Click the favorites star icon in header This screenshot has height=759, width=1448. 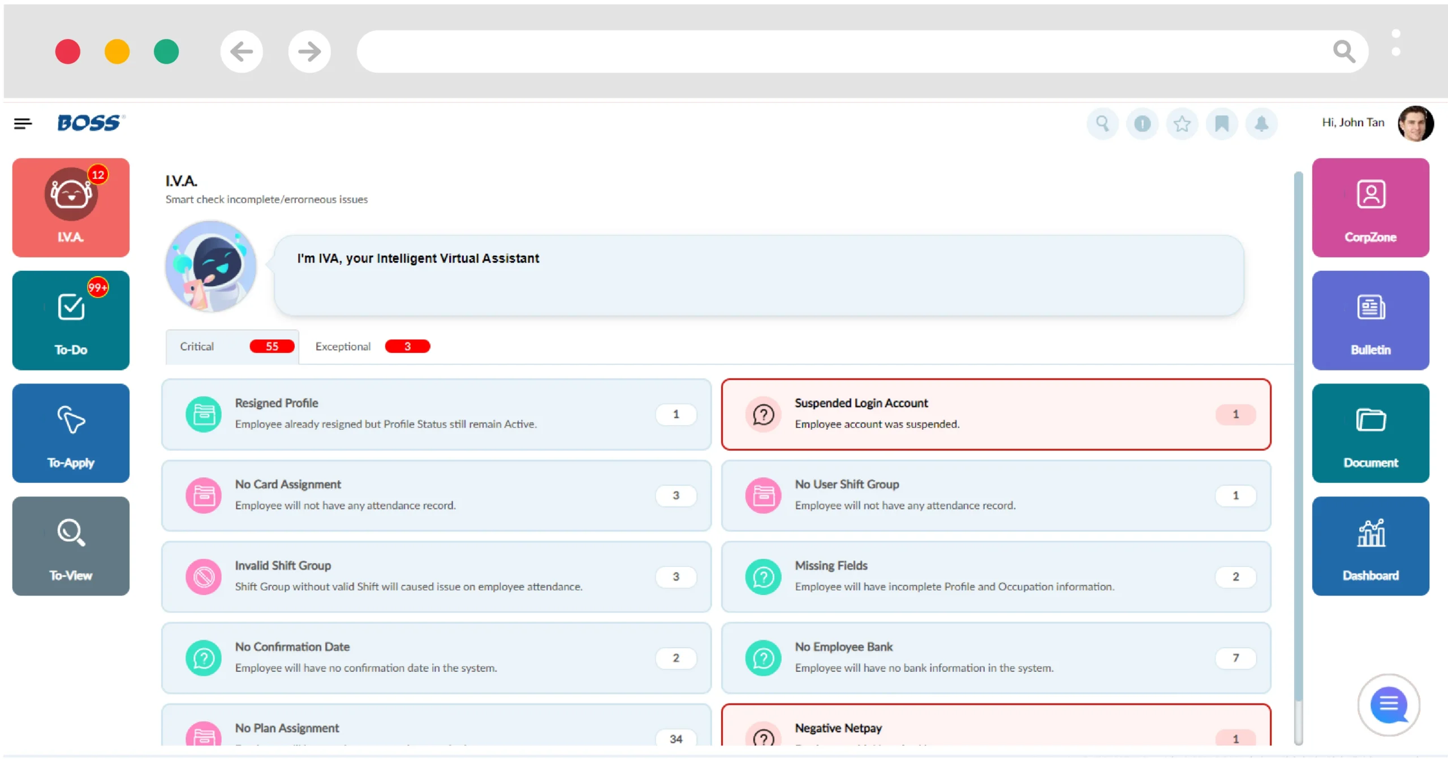pyautogui.click(x=1182, y=123)
